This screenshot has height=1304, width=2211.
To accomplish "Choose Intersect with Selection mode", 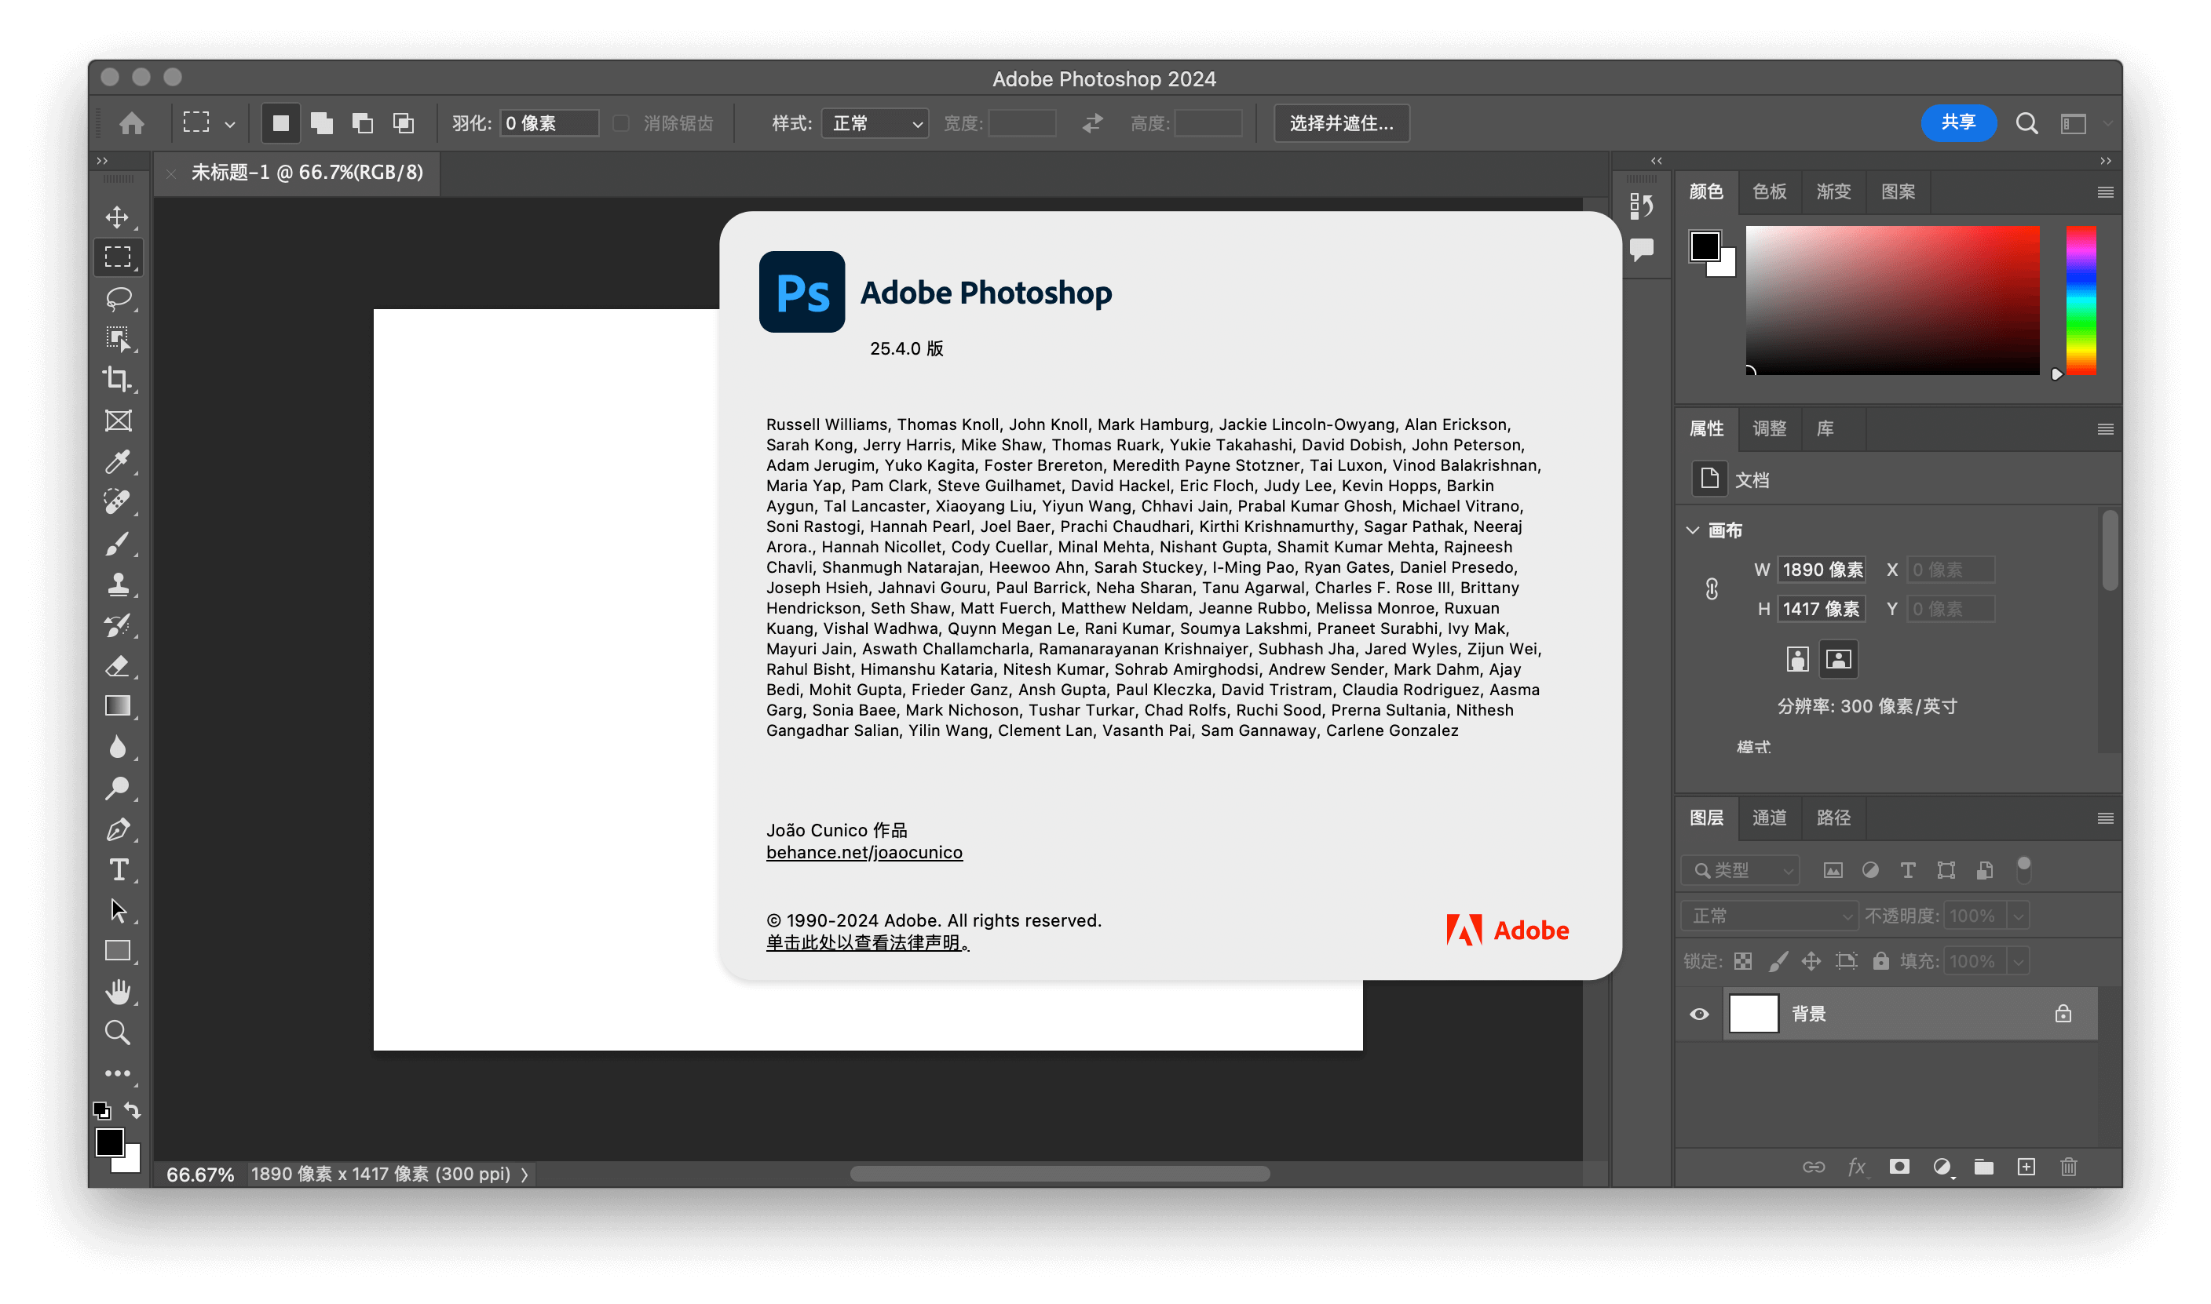I will click(x=404, y=123).
